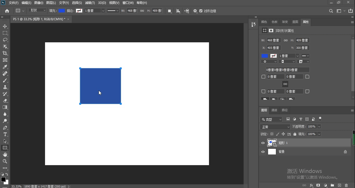Open path arrangement options
Screen dimensions: 355x188
pos(187,11)
